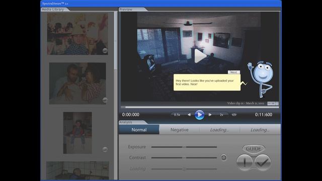Click the 0:00:000 current time readout
The width and height of the screenshot is (322, 181).
(131, 115)
